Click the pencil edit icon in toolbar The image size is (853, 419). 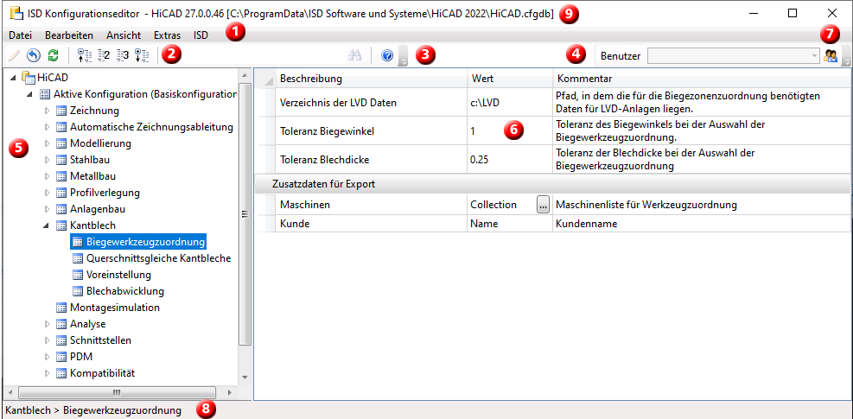[14, 55]
